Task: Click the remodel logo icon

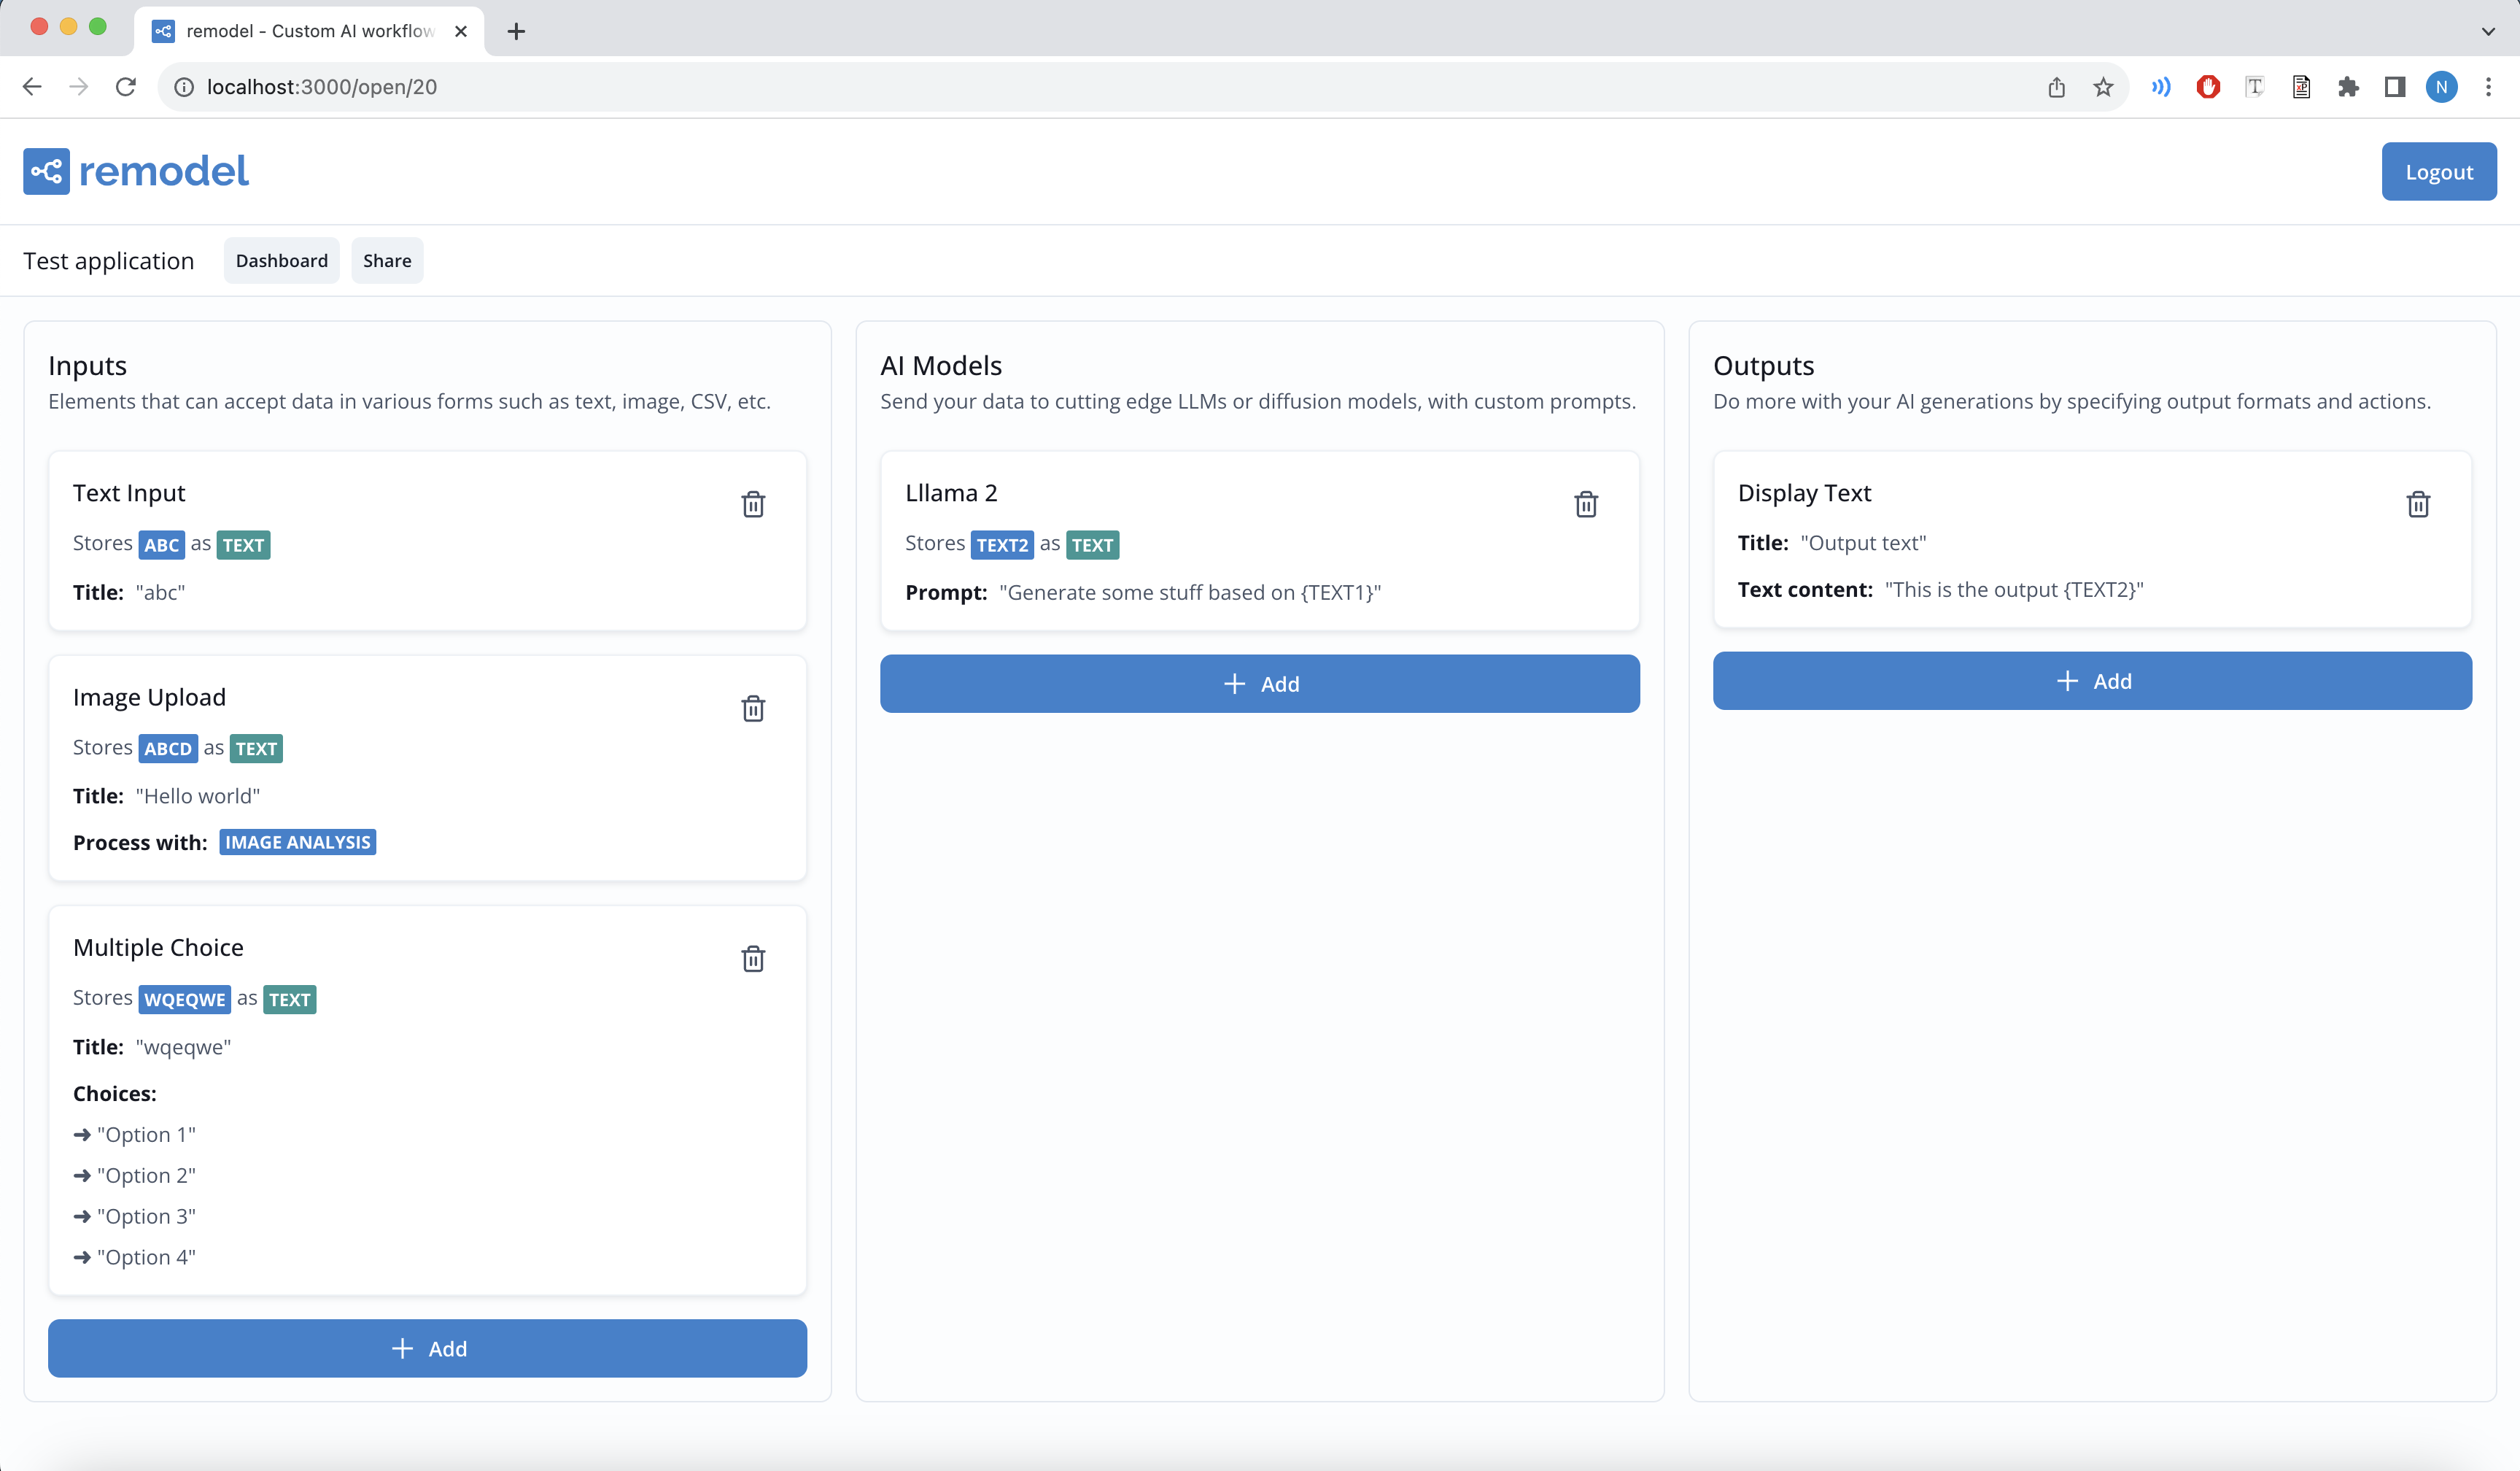Action: 46,171
